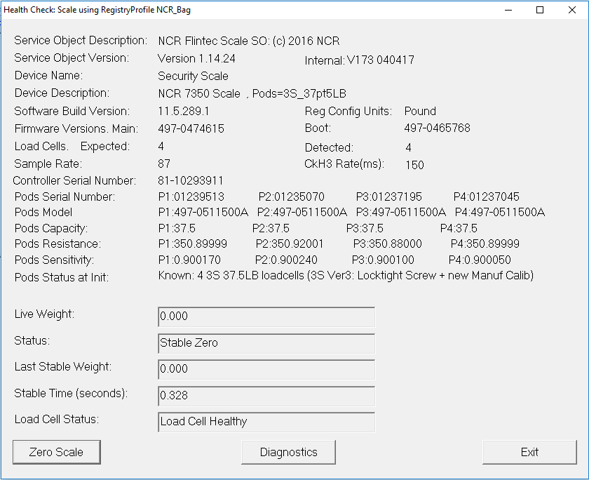Click pod capacity P2:37.5
This screenshot has height=480, width=589.
click(271, 228)
